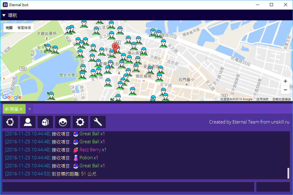Image resolution: width=293 pixels, height=195 pixels.
Task: Add a new tab with plus button
Action: click(30, 109)
